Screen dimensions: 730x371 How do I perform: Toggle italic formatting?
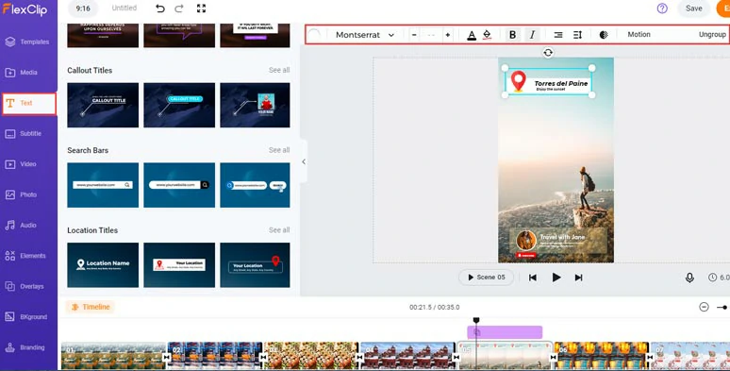532,35
